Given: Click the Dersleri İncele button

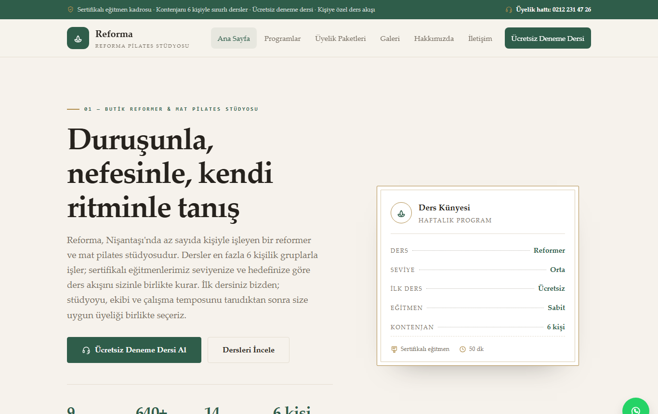Looking at the screenshot, I should (x=249, y=350).
